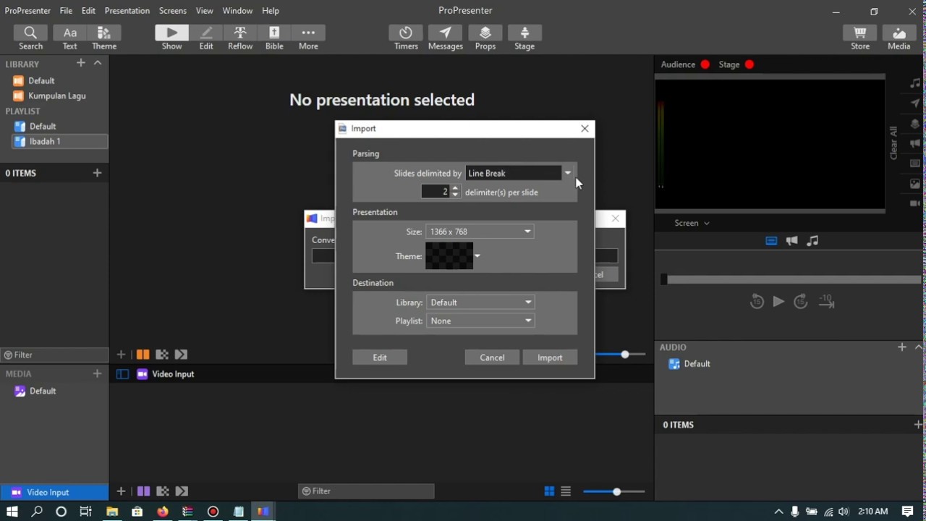Toggle Stage output indicator
The image size is (926, 521).
tap(749, 64)
